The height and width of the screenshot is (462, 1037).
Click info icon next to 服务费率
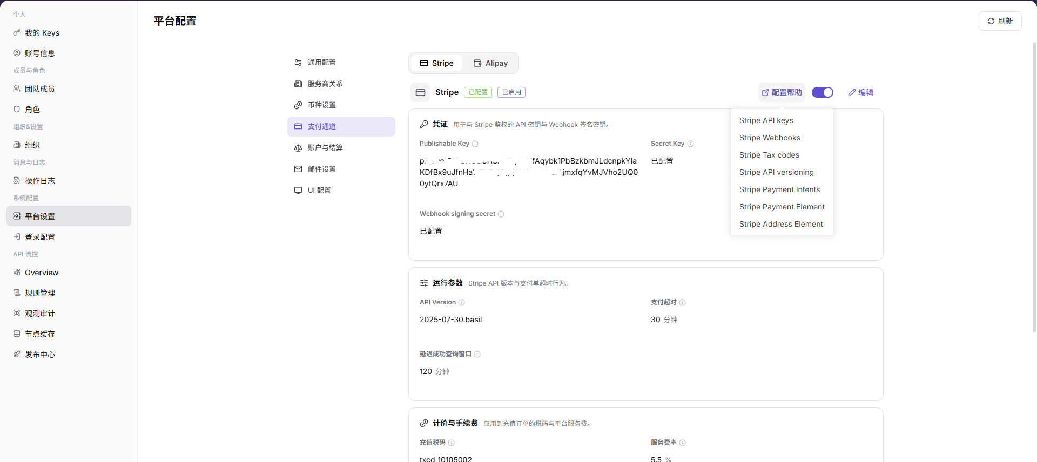pos(683,443)
